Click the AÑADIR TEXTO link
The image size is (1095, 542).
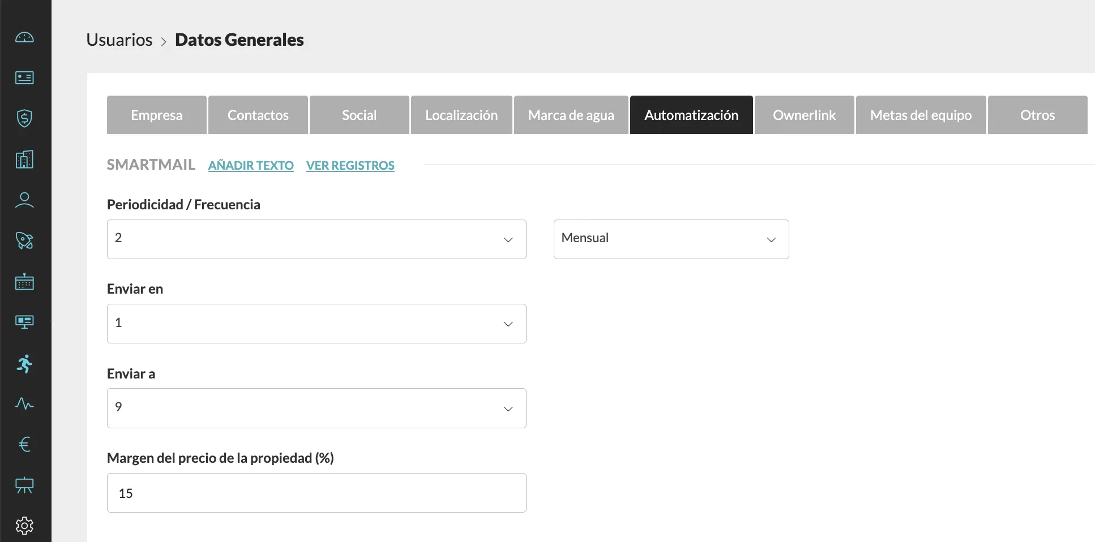[x=251, y=165]
